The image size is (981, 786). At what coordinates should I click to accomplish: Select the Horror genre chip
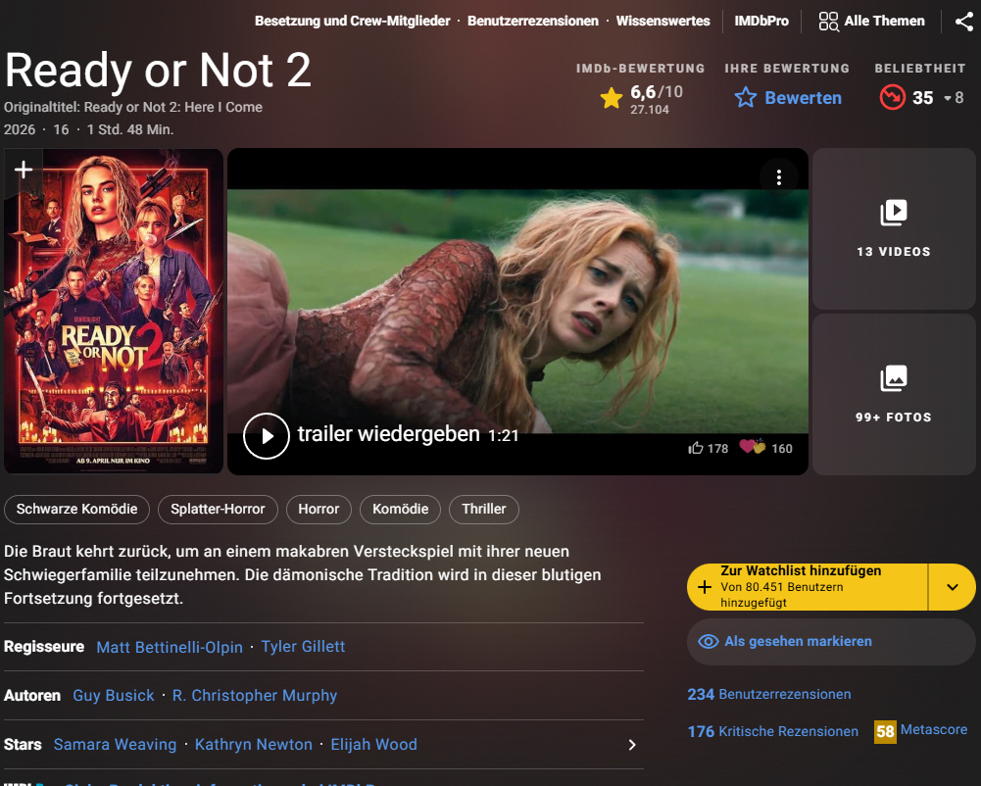click(x=319, y=510)
